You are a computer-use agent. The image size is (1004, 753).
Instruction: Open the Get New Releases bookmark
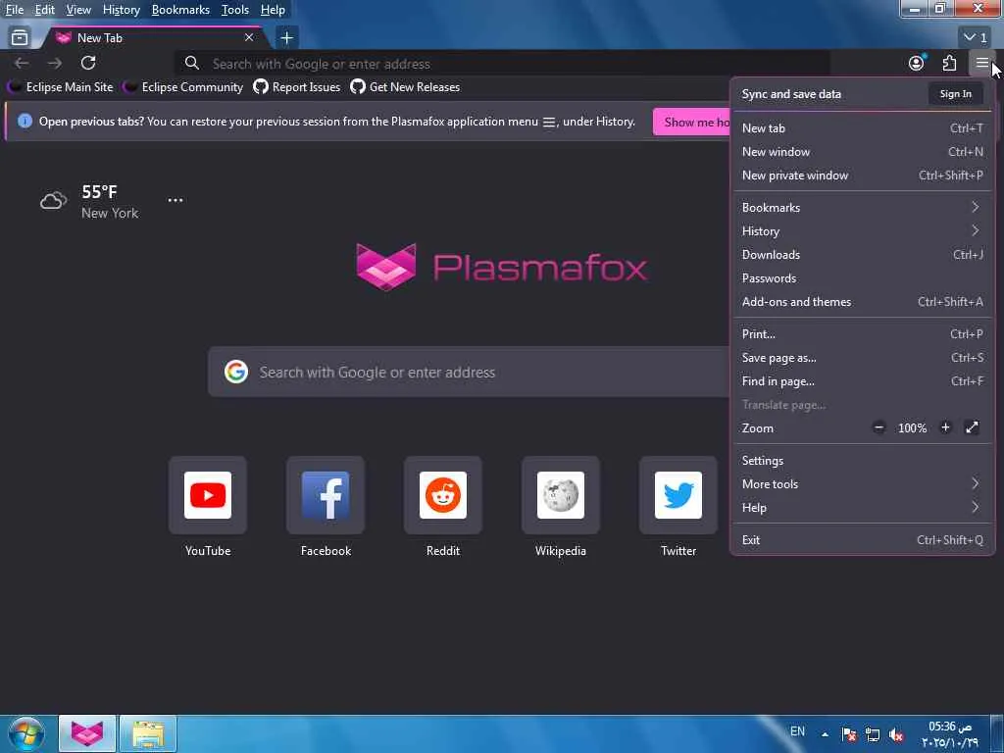point(405,87)
